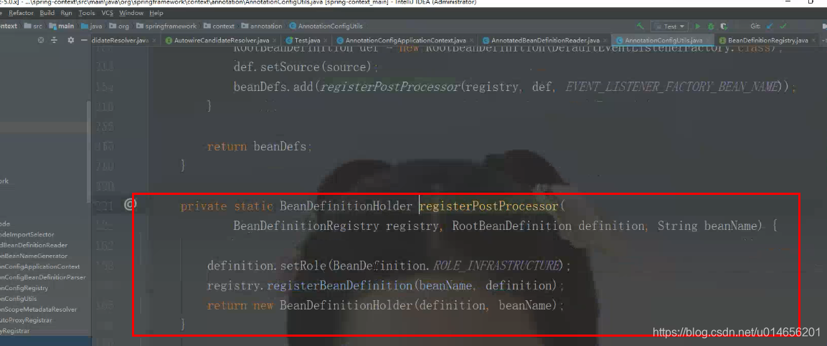Click annotation folder in the breadcrumb
This screenshot has width=827, height=346.
[x=261, y=27]
